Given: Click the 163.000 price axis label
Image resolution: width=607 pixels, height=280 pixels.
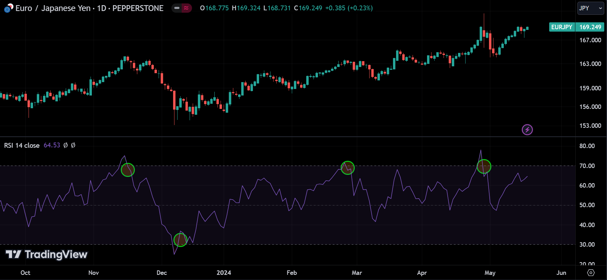Looking at the screenshot, I should coord(590,64).
